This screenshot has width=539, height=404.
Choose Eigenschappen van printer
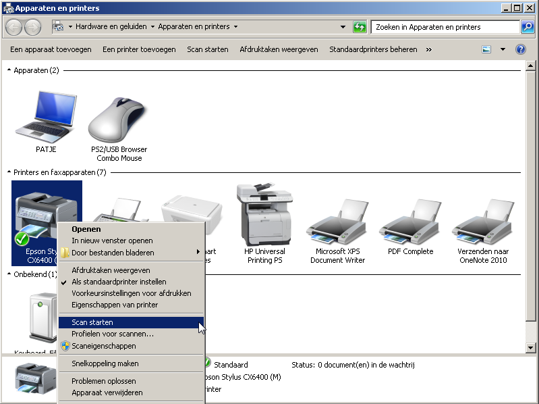point(132,305)
